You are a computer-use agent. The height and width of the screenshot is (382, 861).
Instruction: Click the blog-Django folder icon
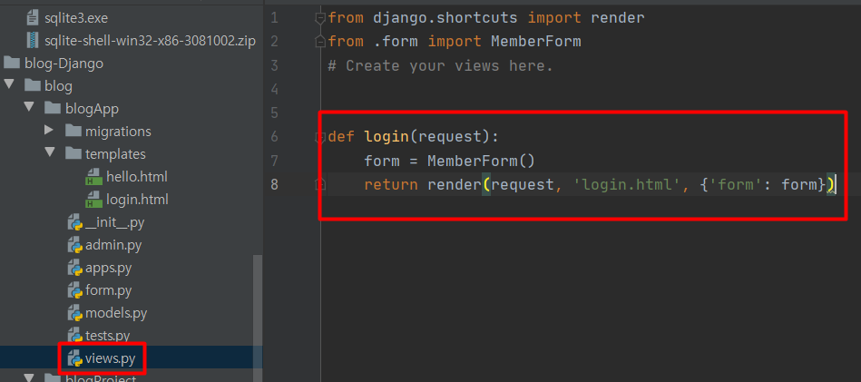tap(12, 63)
